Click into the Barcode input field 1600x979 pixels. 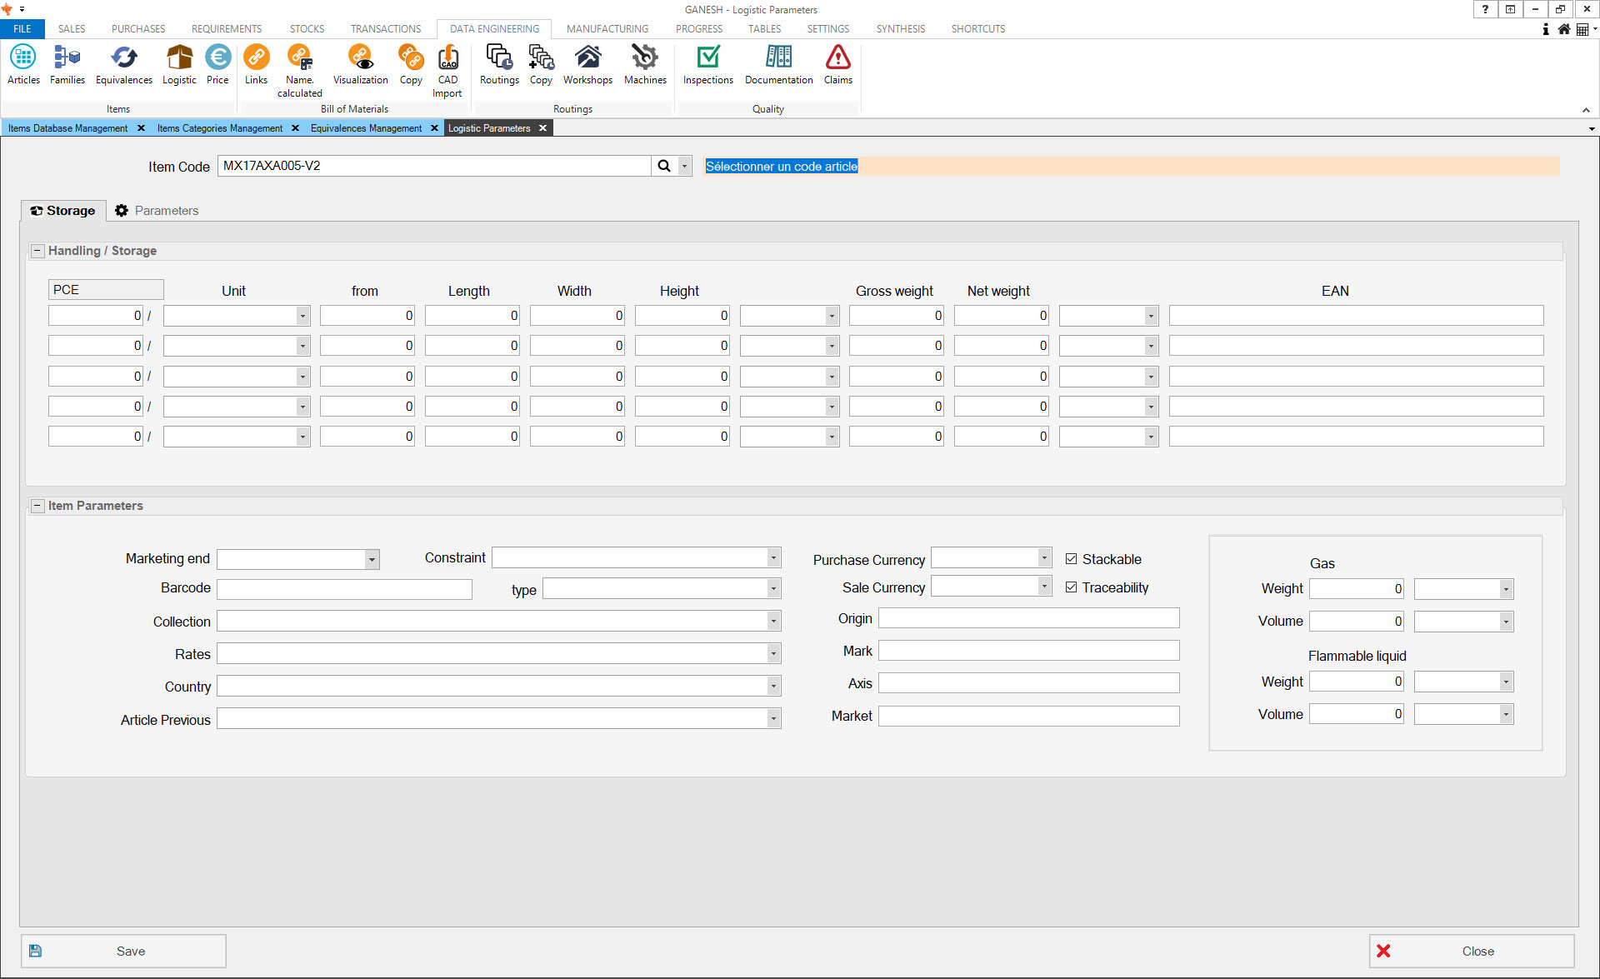(344, 589)
